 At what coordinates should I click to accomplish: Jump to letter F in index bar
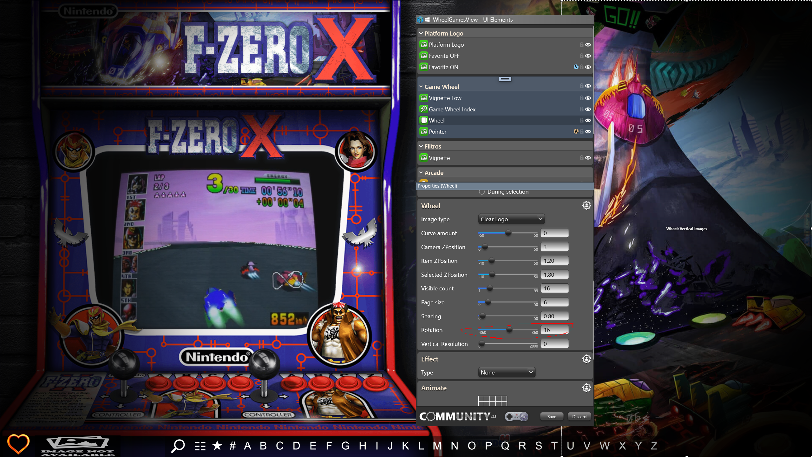click(329, 446)
